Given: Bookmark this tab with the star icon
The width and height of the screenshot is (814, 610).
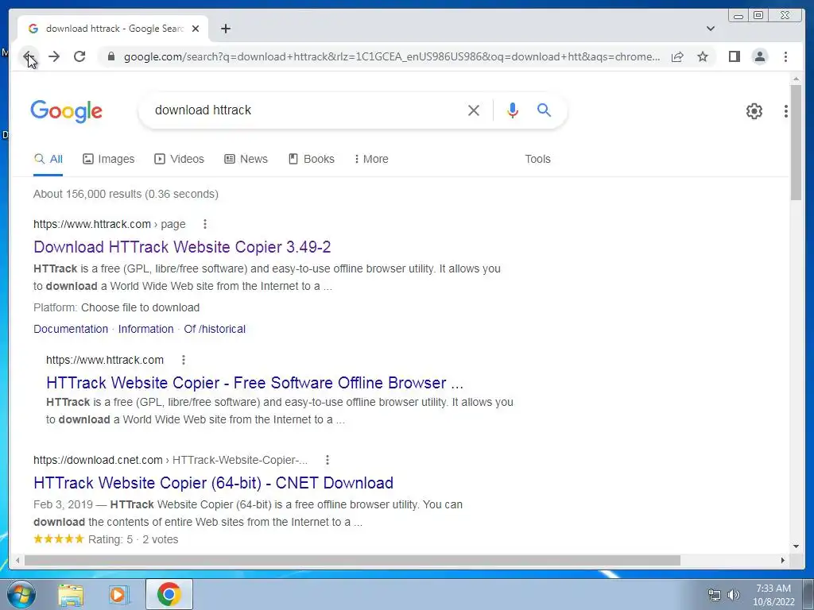Looking at the screenshot, I should pos(703,56).
